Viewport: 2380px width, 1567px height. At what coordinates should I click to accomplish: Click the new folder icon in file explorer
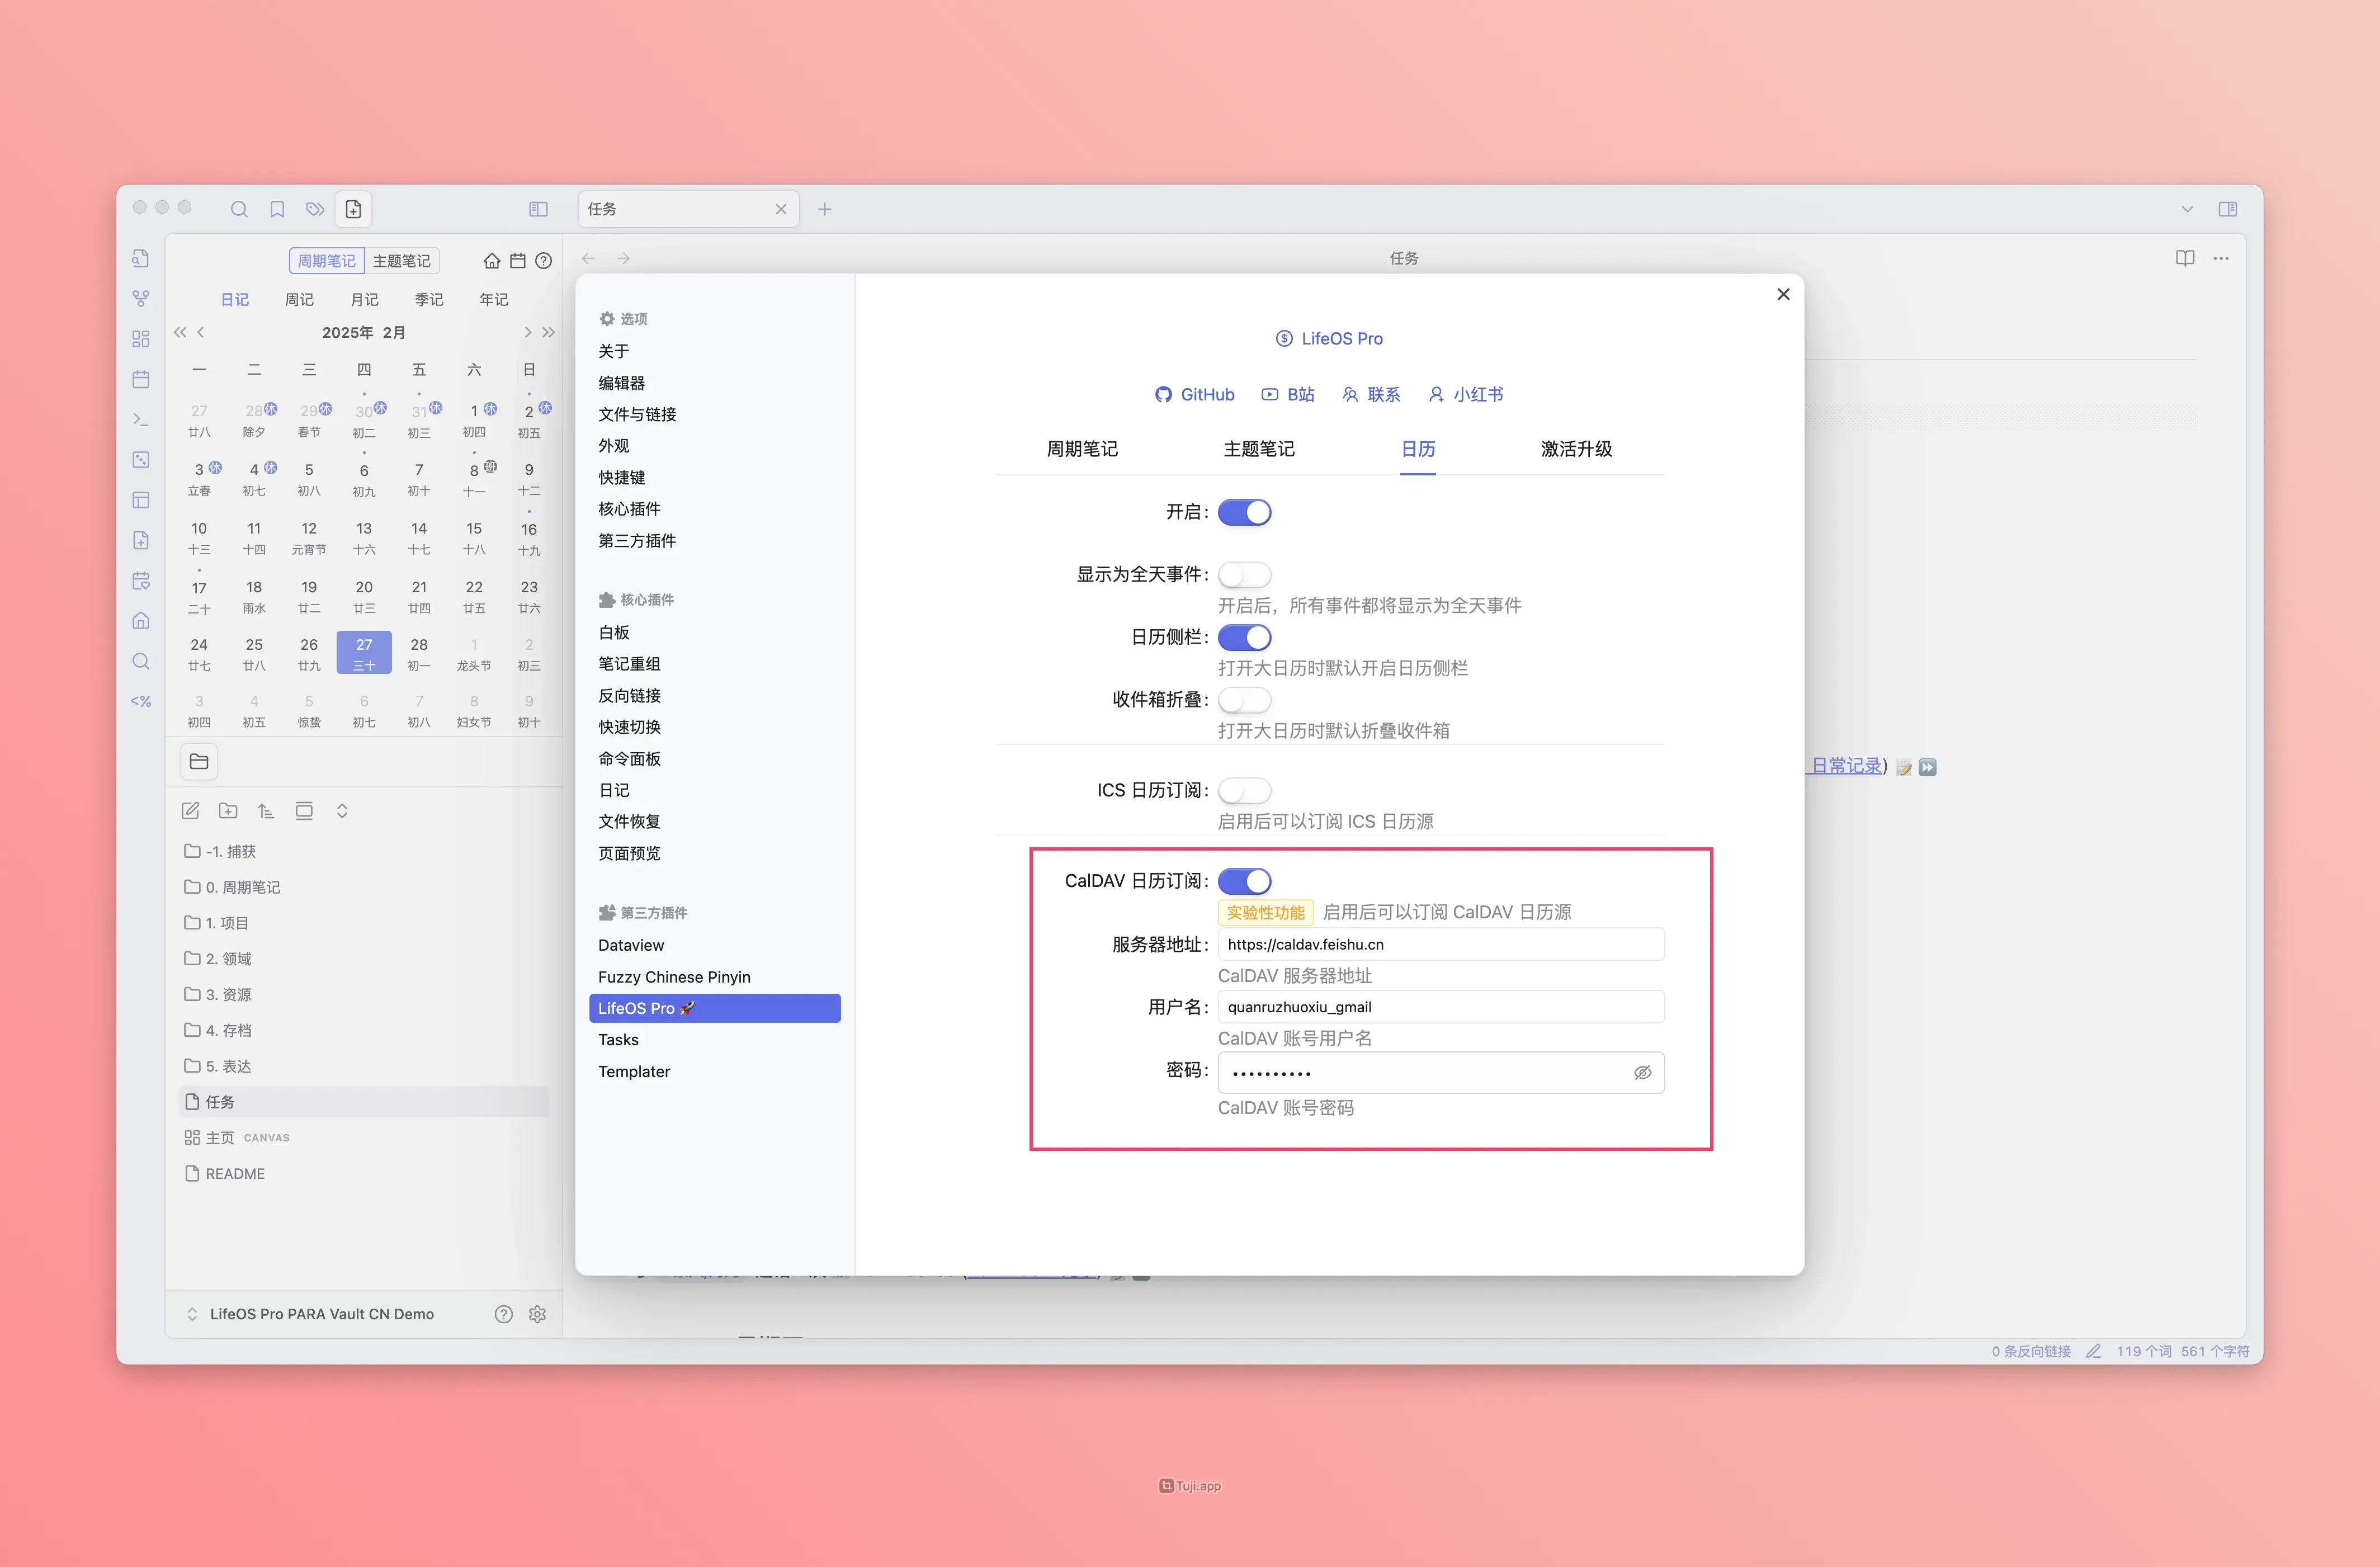tap(228, 811)
